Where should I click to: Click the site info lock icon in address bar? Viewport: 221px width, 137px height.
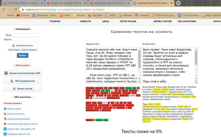pyautogui.click(x=22, y=9)
